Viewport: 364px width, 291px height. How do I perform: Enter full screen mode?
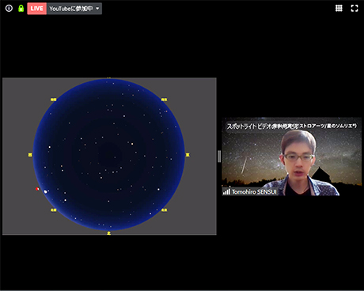[x=355, y=8]
